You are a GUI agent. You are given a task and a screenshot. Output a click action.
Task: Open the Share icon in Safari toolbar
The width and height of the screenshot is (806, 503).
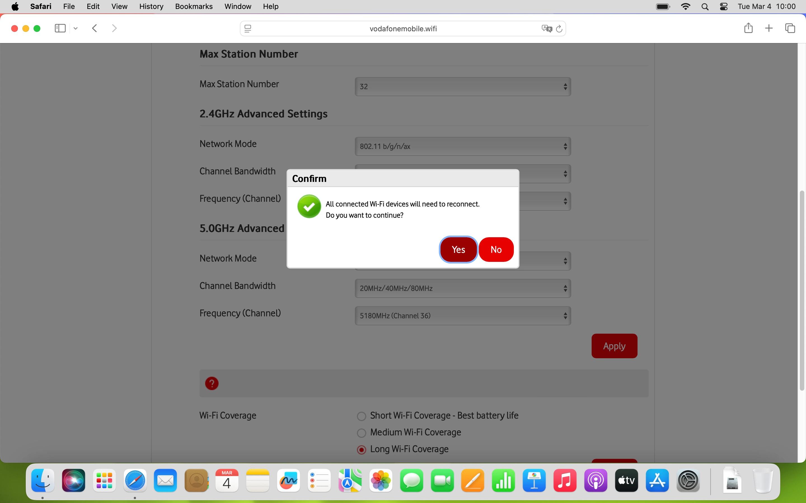748,28
